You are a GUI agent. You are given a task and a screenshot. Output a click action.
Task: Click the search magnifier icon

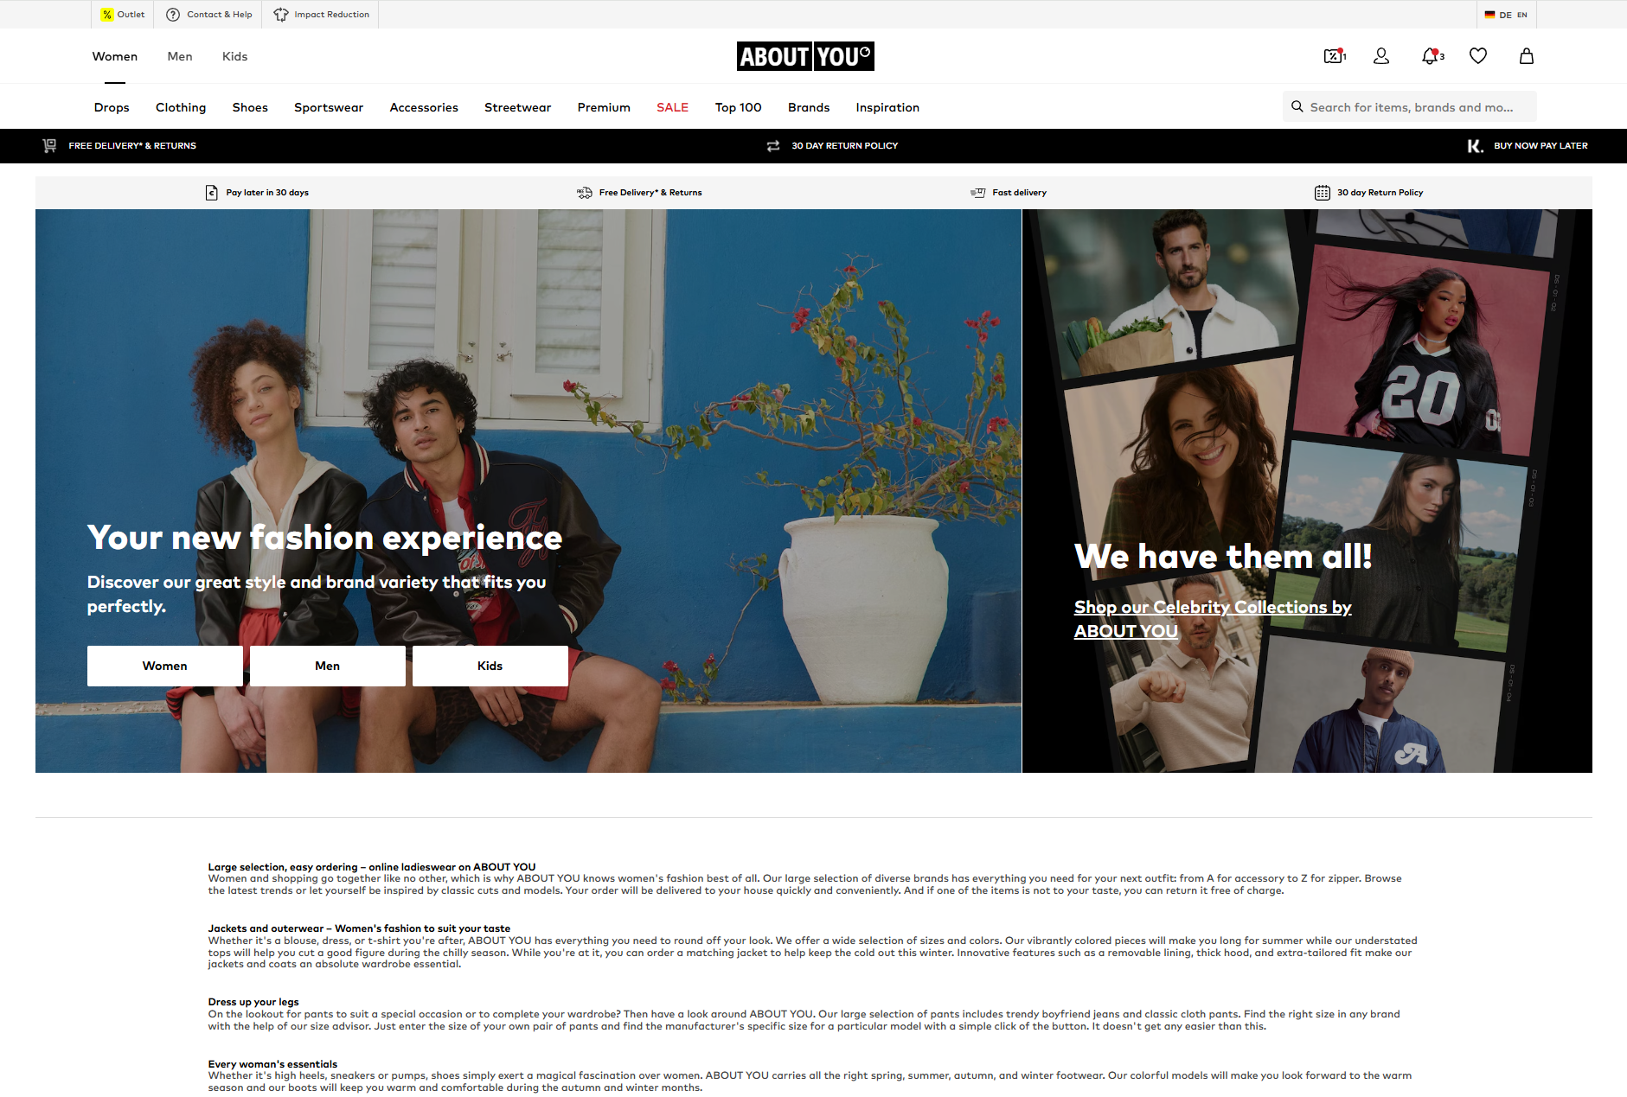point(1297,106)
